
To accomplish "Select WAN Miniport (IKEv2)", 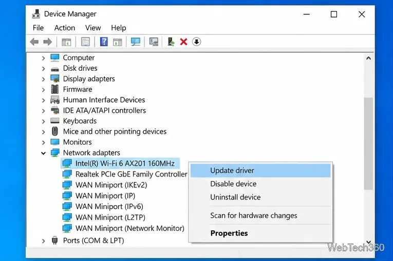I will point(111,185).
